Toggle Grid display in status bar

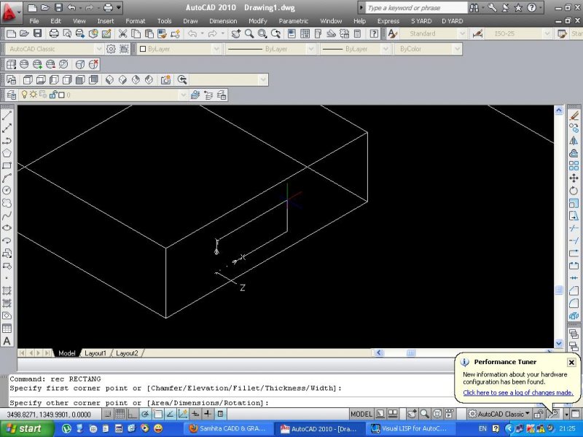[120, 414]
